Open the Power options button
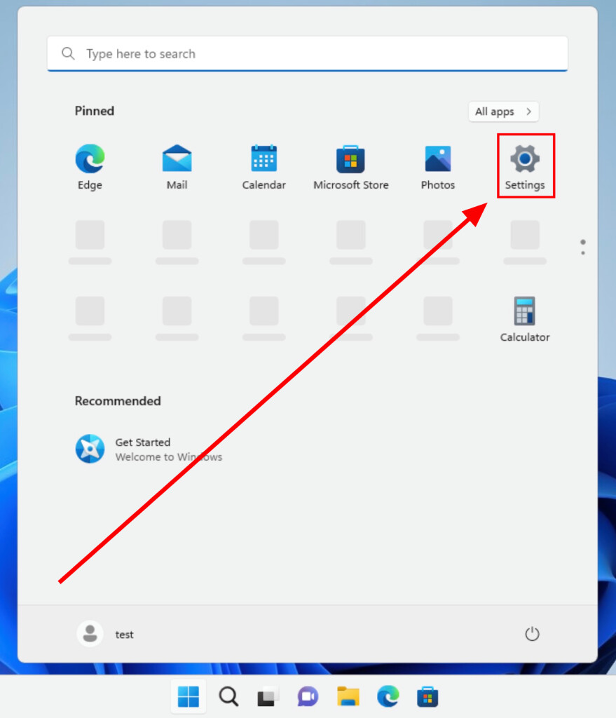 pos(532,634)
